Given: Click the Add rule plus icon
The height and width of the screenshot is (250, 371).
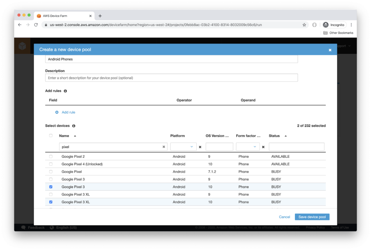Looking at the screenshot, I should click(x=57, y=112).
